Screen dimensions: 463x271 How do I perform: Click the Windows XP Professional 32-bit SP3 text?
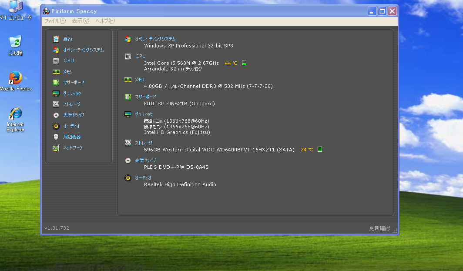pyautogui.click(x=189, y=46)
